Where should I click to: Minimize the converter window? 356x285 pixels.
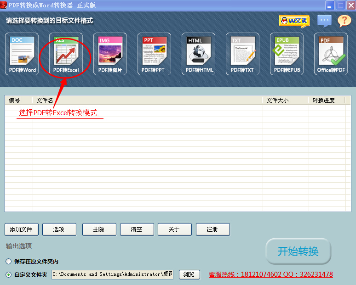pyautogui.click(x=330, y=5)
